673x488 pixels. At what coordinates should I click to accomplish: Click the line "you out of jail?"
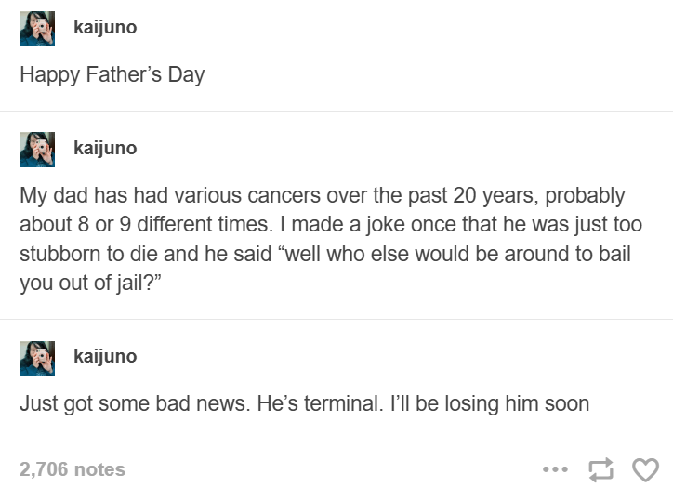point(90,283)
